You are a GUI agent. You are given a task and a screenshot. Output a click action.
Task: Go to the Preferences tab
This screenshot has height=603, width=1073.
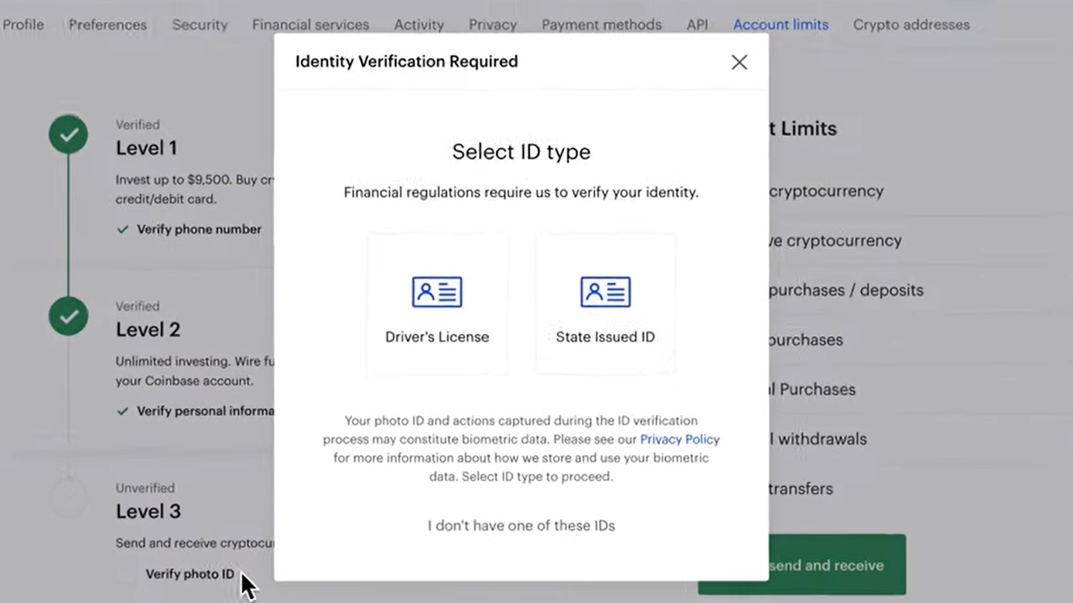107,25
